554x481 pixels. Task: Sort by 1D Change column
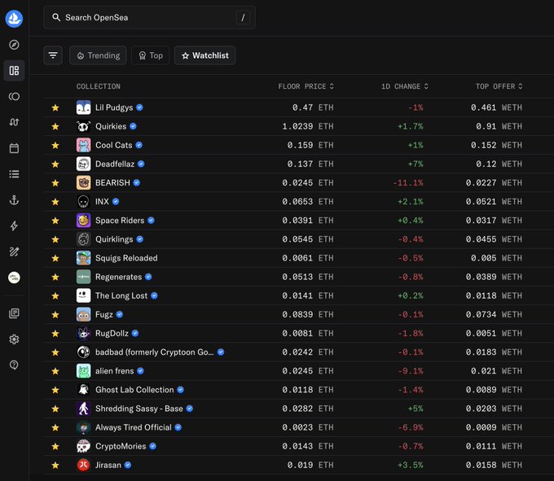click(x=405, y=86)
